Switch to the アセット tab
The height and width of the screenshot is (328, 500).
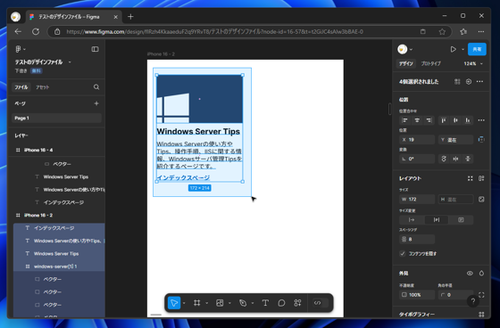coord(43,87)
